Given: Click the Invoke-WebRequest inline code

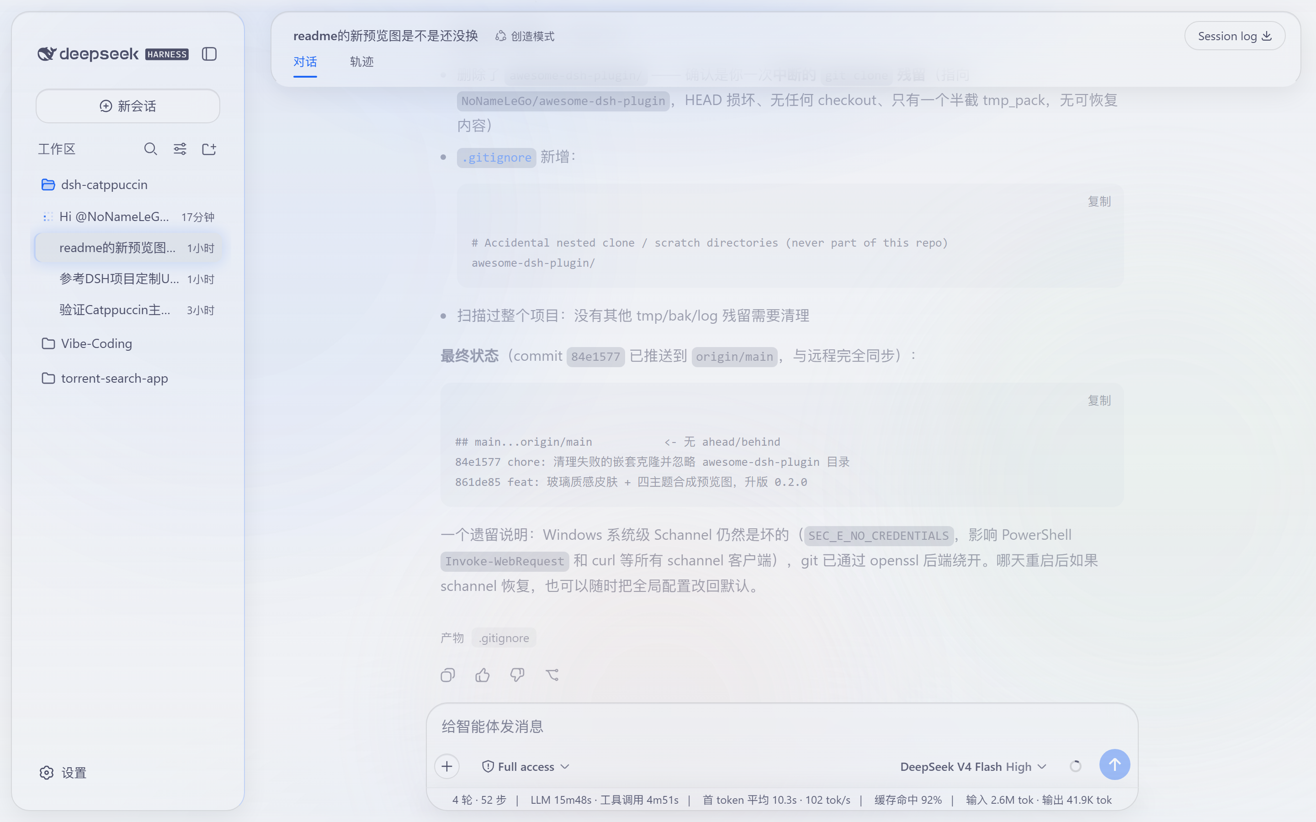Looking at the screenshot, I should (x=504, y=561).
